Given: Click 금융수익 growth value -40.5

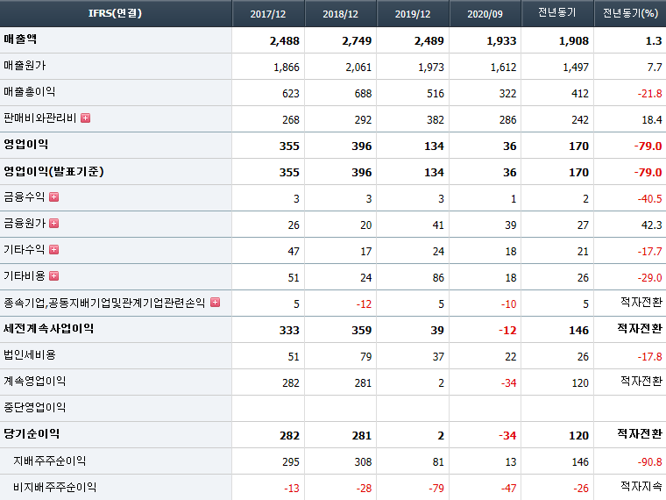Looking at the screenshot, I should click(649, 199).
